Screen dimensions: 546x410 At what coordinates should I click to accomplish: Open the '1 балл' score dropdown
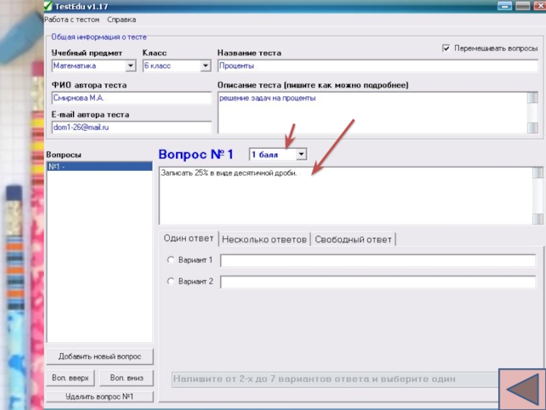302,154
